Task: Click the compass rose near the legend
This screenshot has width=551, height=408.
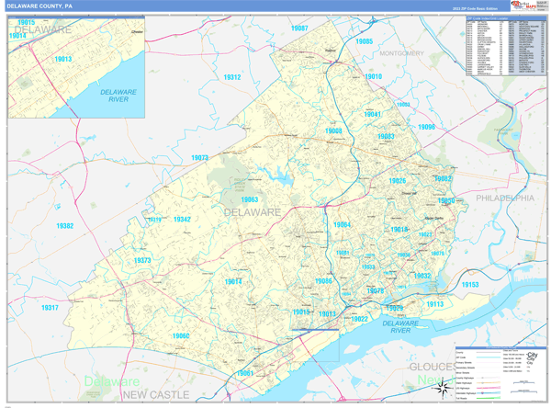Action: pos(443,389)
